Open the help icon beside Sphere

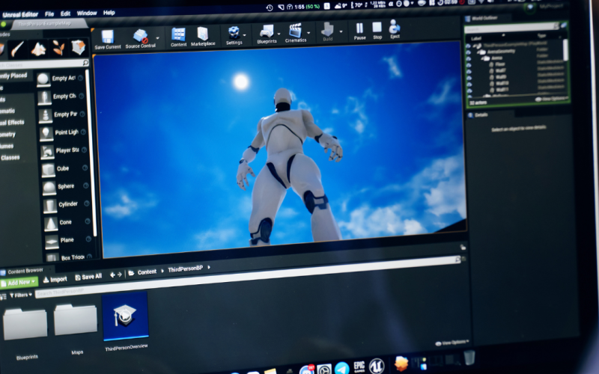pos(86,186)
